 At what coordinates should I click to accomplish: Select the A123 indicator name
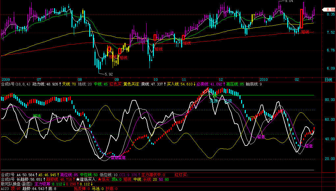point(5,189)
